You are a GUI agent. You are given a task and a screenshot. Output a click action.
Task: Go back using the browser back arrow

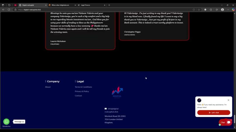3,10
